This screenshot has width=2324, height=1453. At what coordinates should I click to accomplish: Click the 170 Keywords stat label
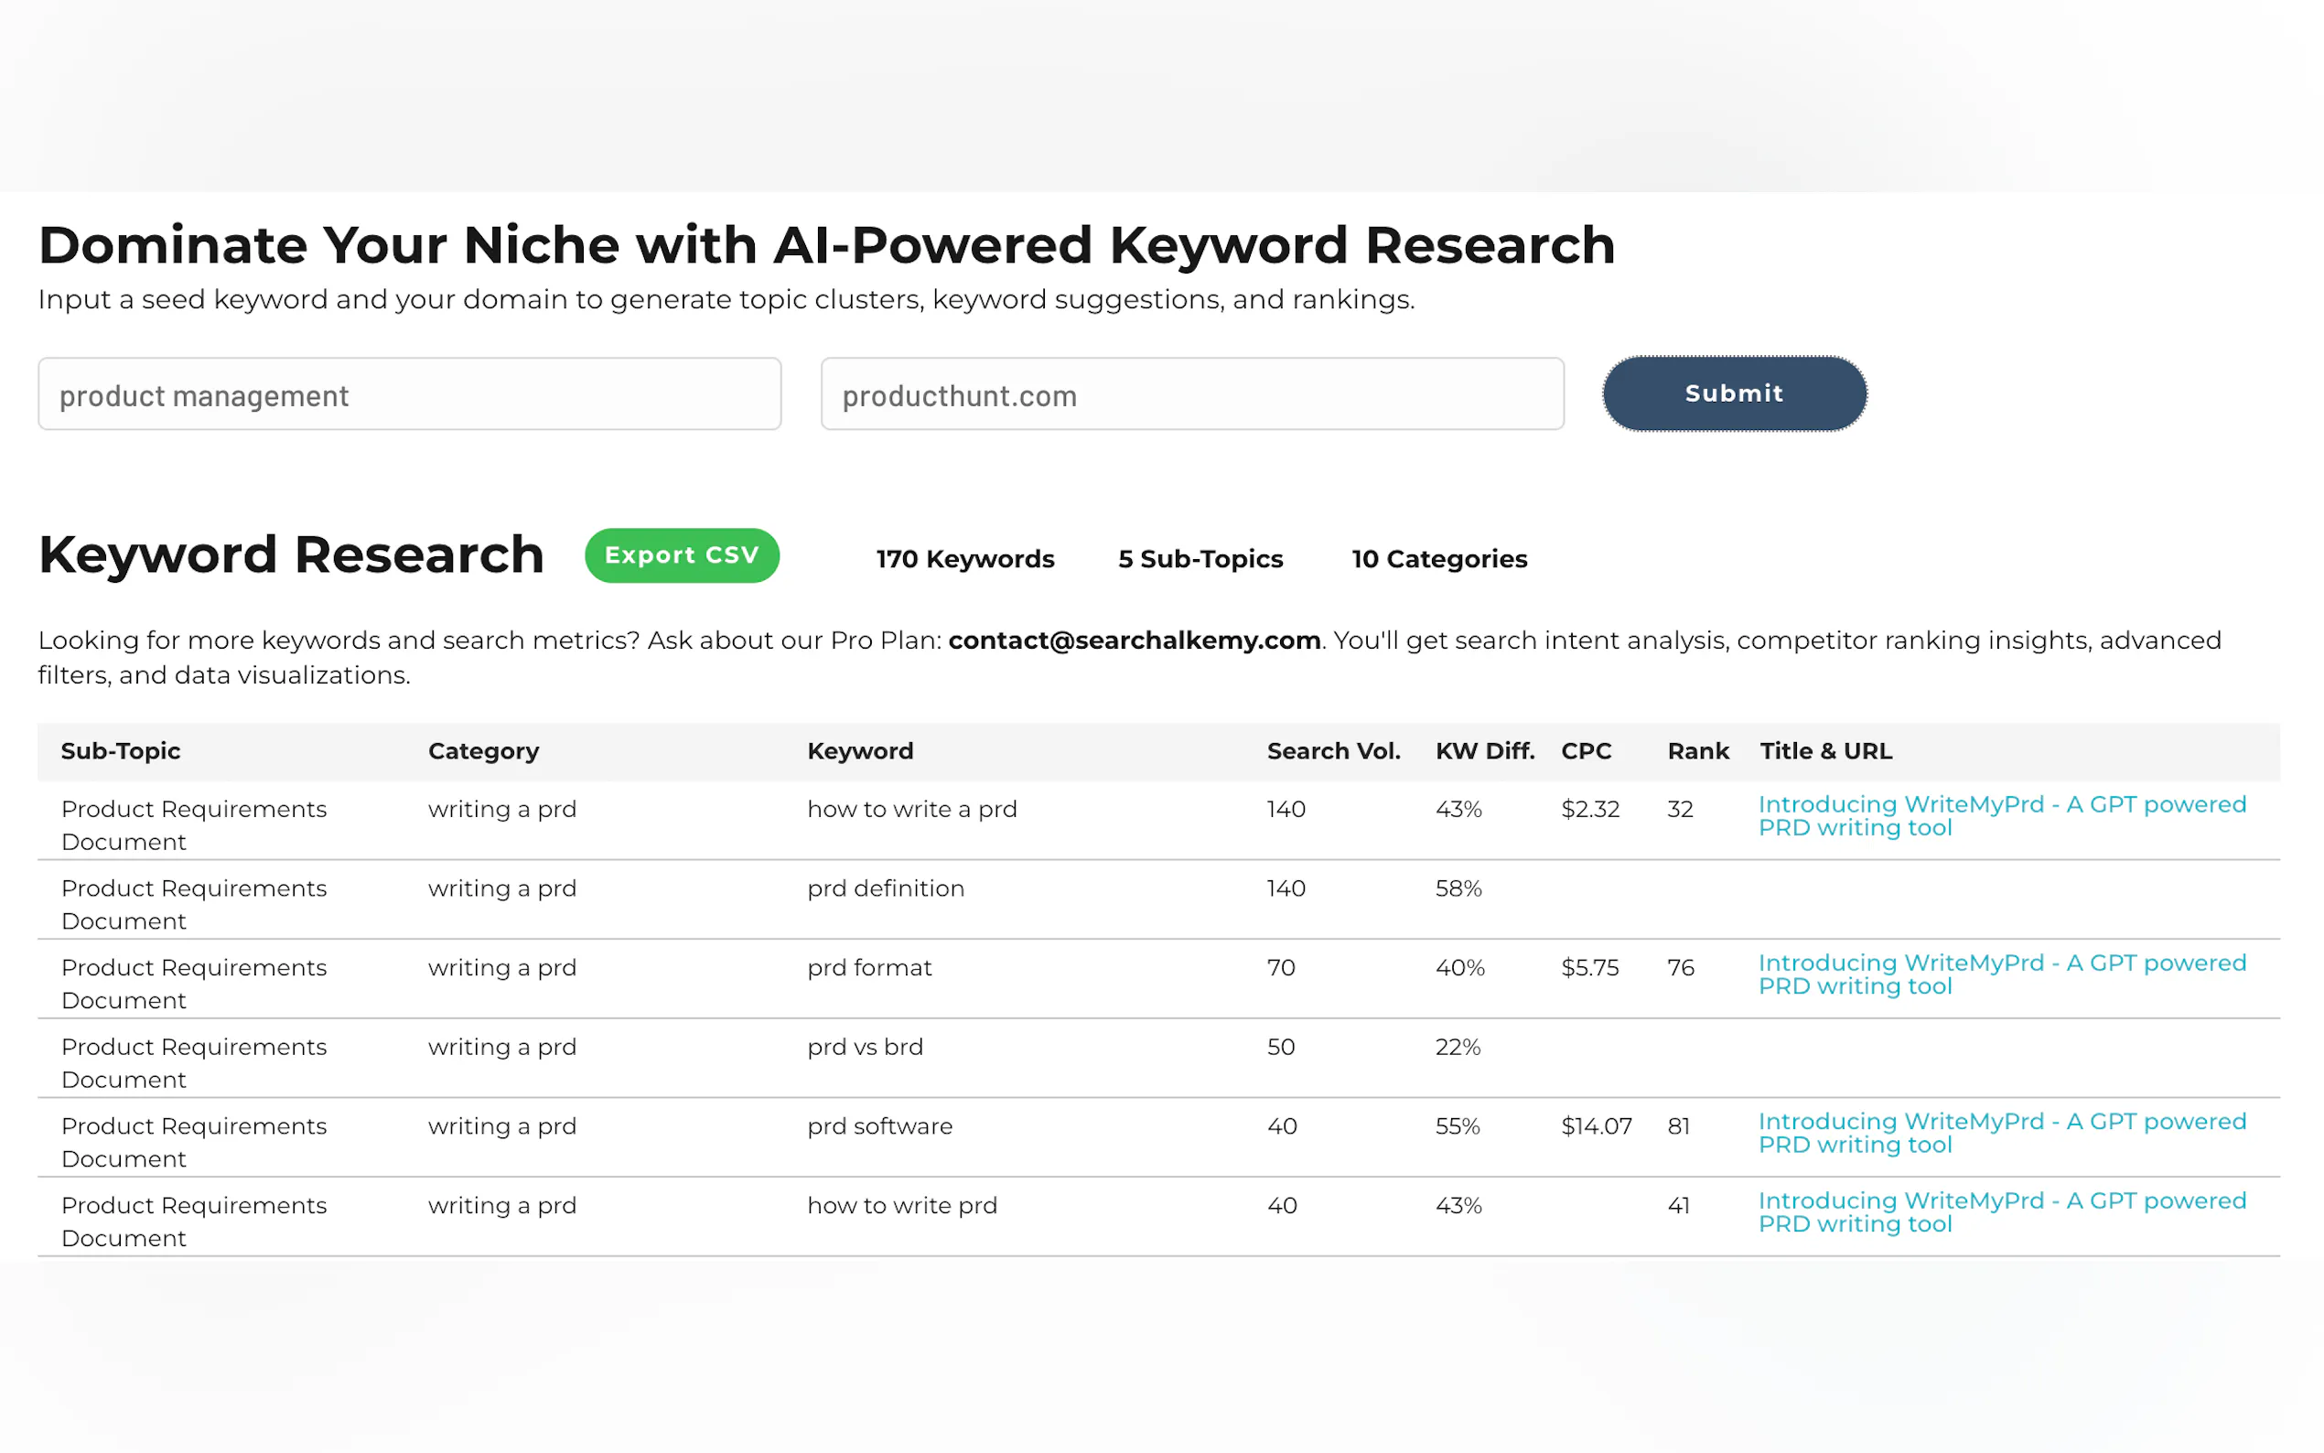(x=964, y=559)
